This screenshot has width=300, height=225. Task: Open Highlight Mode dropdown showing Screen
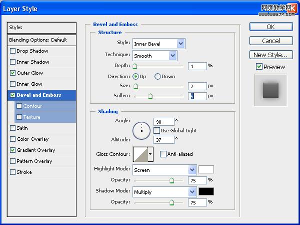(x=164, y=170)
